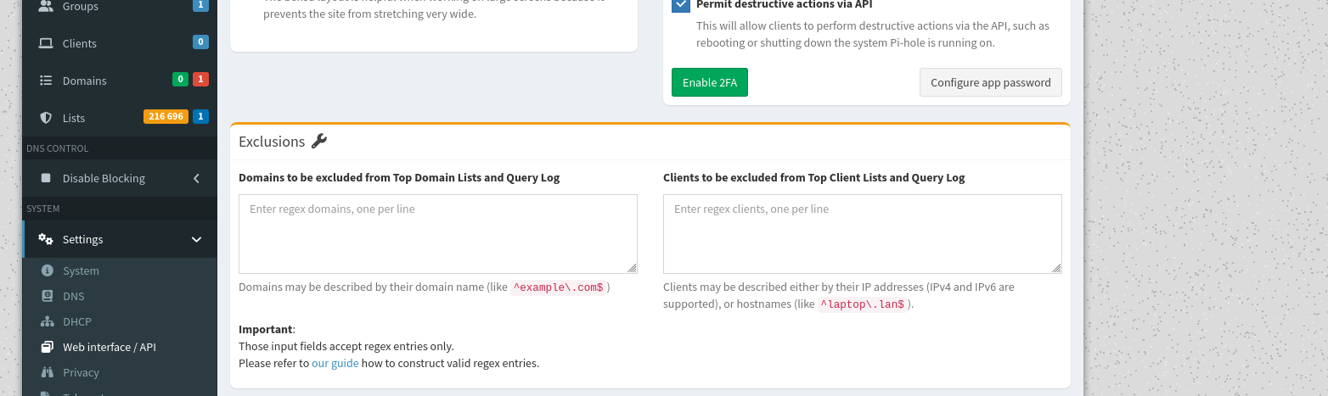Screen dimensions: 1328x396
Task: Click the Settings gears icon
Action: [x=46, y=239]
